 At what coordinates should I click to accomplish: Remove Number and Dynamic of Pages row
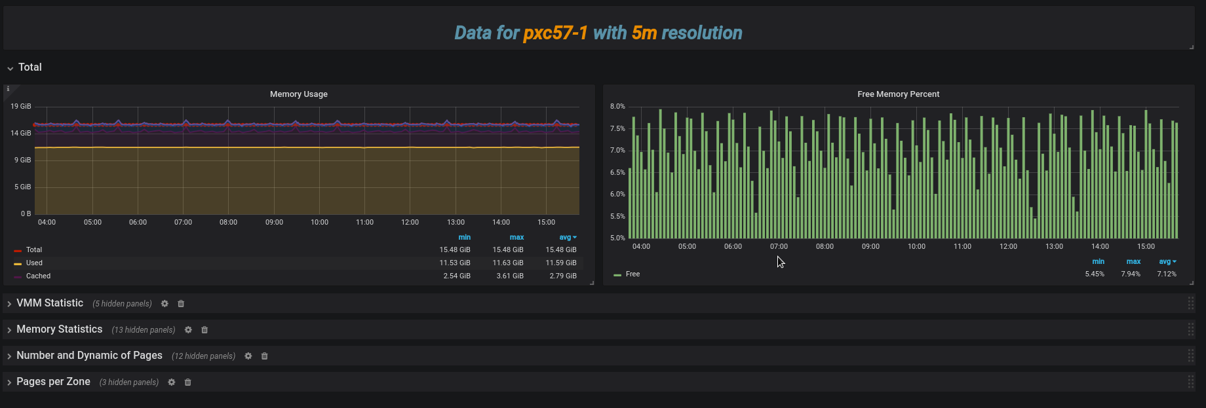[265, 356]
